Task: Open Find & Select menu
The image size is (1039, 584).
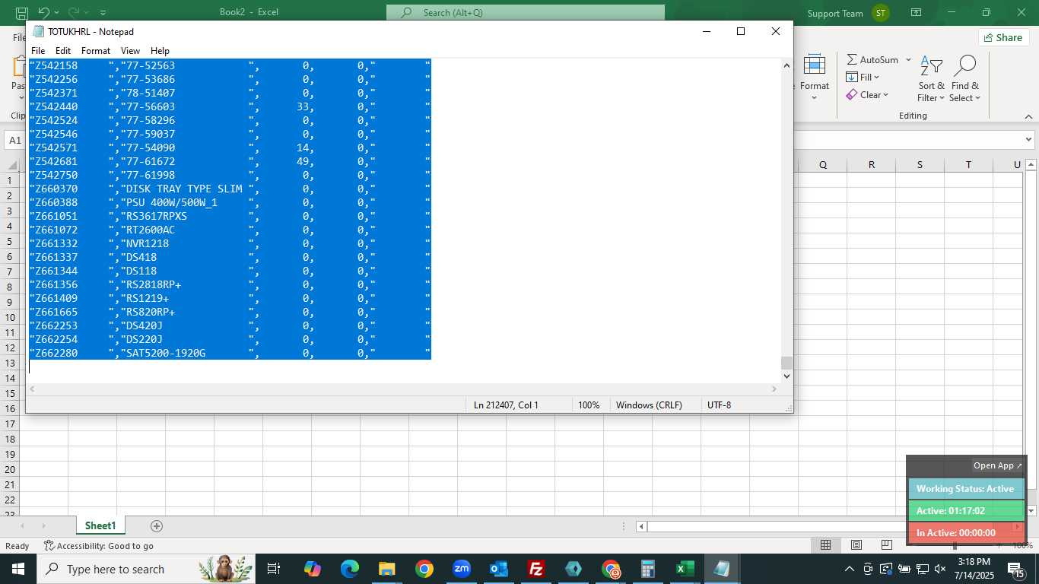Action: coord(964,78)
